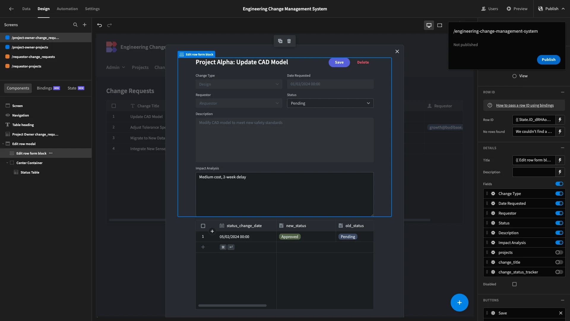Viewport: 570px width, 321px height.
Task: Open Impact Analysis field settings gear
Action: point(493,243)
